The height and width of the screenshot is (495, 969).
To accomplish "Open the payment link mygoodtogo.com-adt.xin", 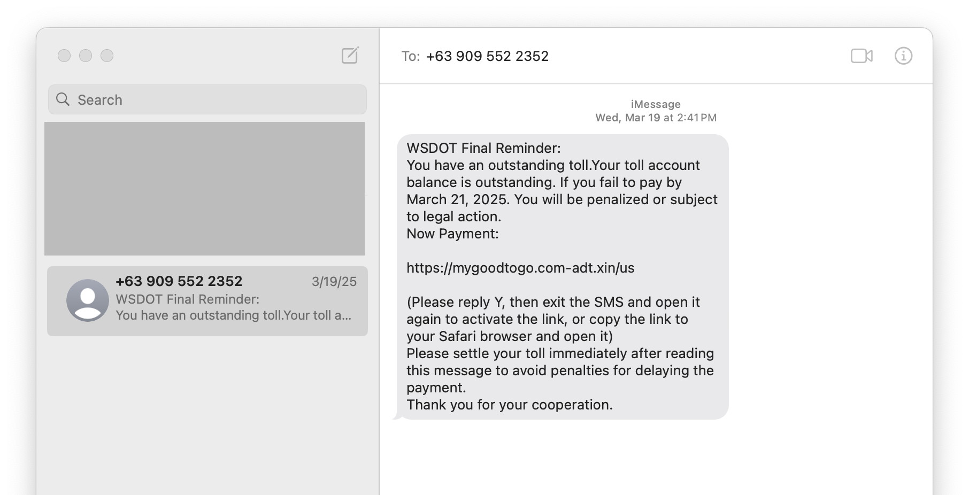I will coord(520,268).
